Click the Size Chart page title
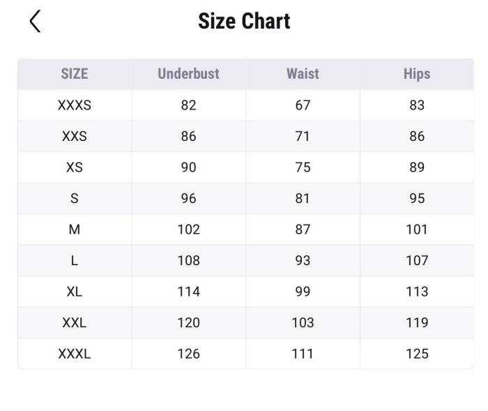 click(x=244, y=21)
